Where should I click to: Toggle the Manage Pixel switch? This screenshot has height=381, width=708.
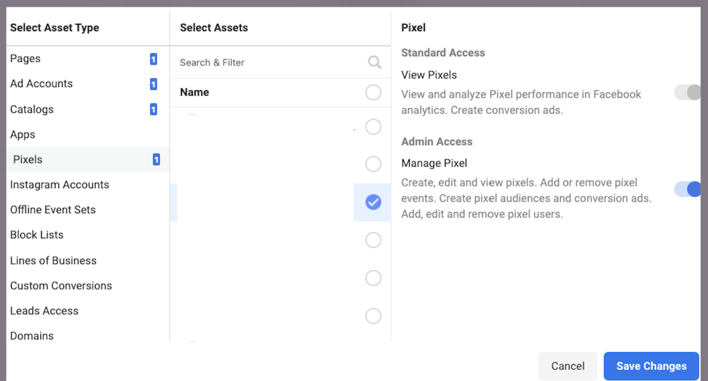coord(687,189)
